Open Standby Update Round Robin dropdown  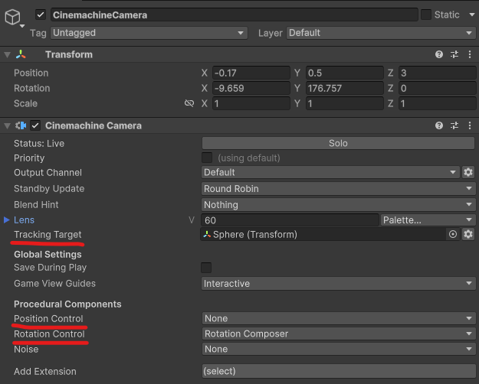pyautogui.click(x=338, y=189)
